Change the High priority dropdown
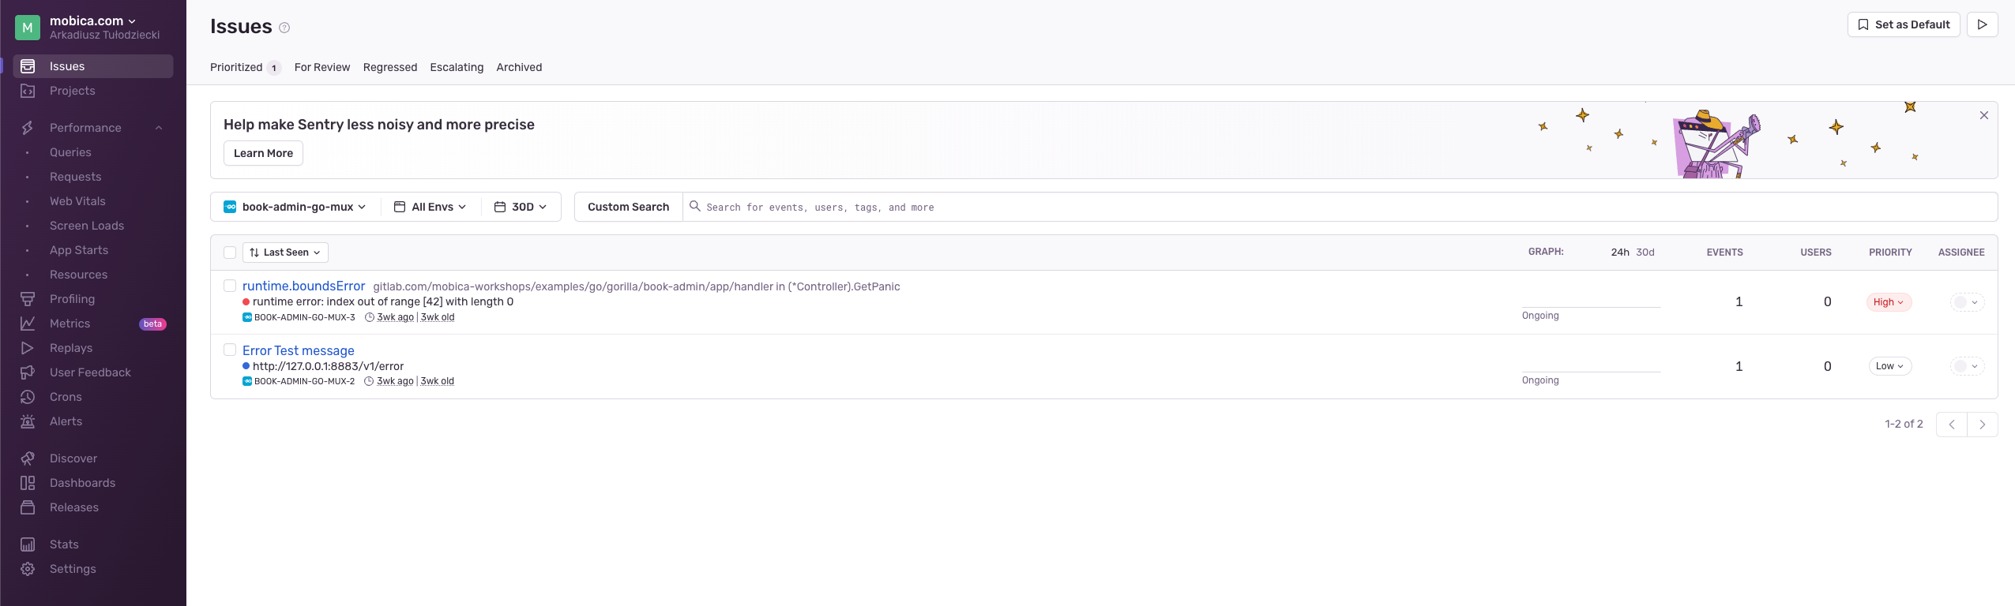Image resolution: width=2015 pixels, height=606 pixels. [1889, 302]
